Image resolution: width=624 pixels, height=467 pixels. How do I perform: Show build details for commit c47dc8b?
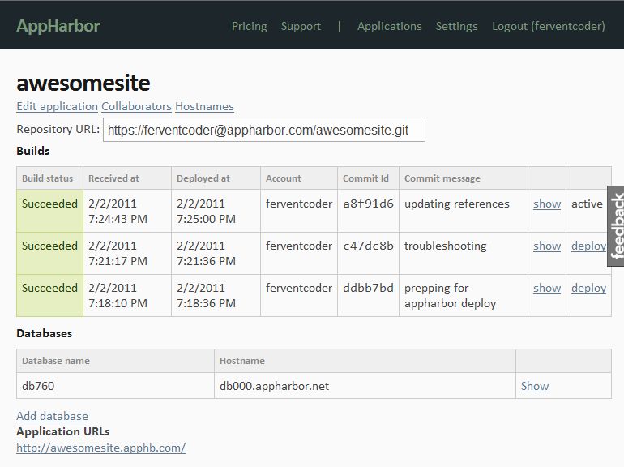(x=546, y=246)
